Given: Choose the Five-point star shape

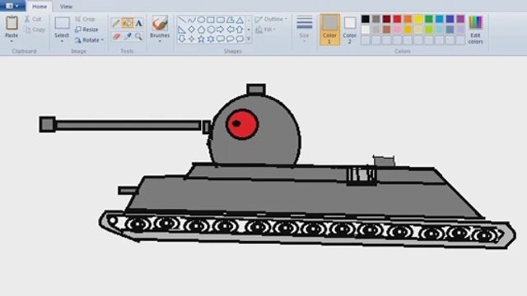Looking at the screenshot, I should coord(201,39).
